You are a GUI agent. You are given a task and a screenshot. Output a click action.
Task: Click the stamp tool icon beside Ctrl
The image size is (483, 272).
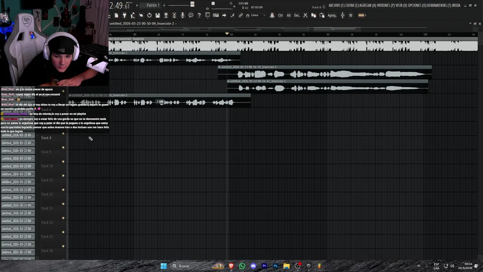pos(272,15)
